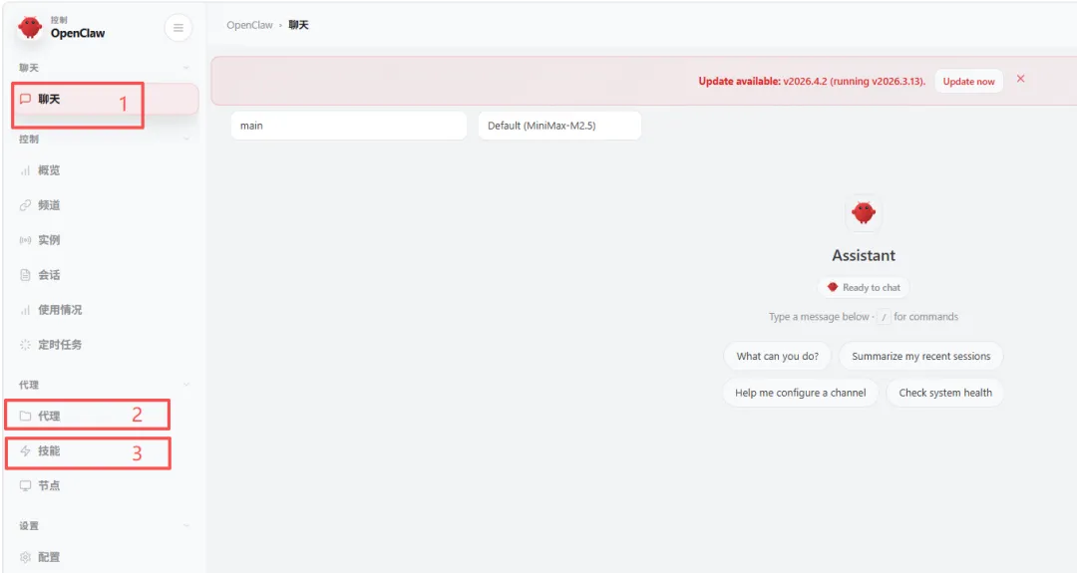Click the Update now button
The height and width of the screenshot is (573, 1077).
[968, 81]
